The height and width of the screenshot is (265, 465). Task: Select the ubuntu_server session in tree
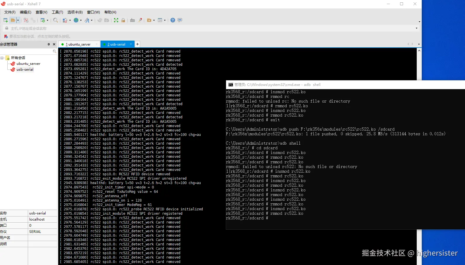pos(28,64)
